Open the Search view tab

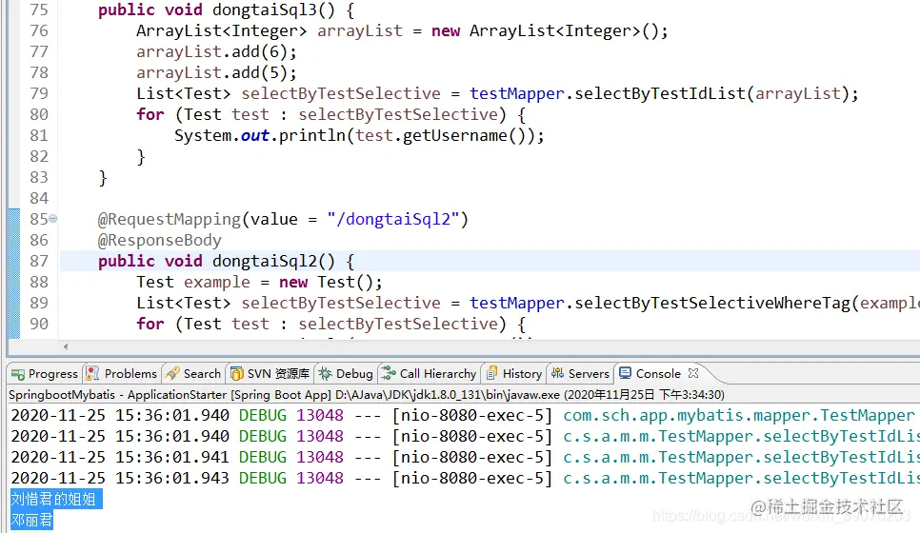point(193,373)
